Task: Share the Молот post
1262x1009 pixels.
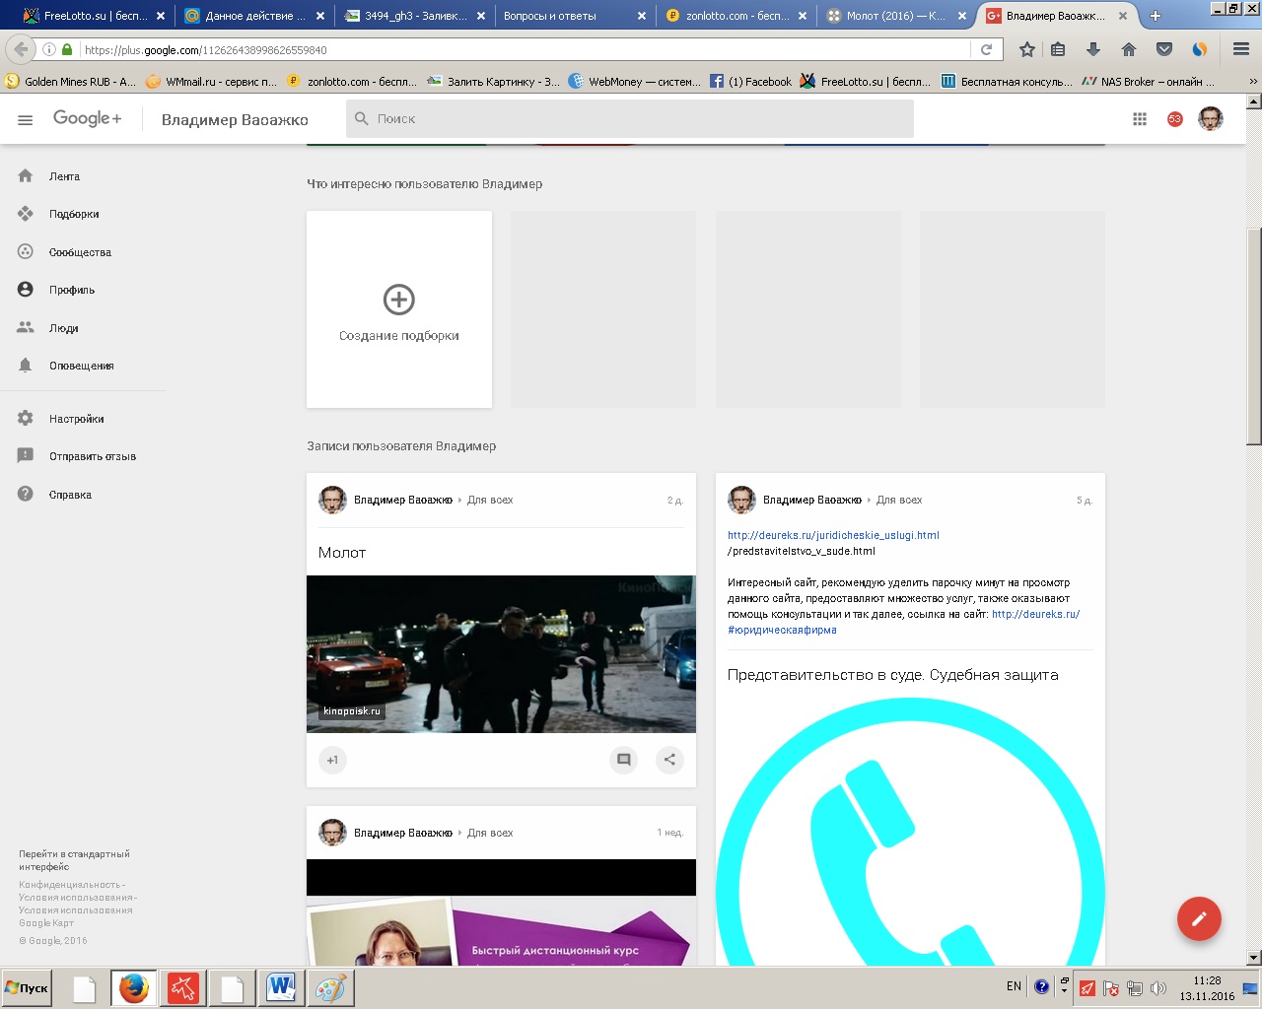Action: coord(669,760)
